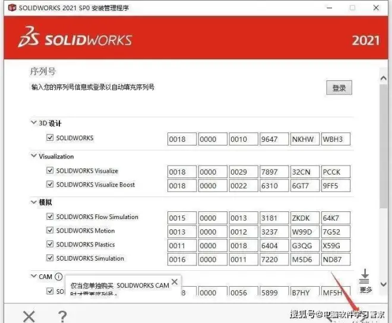Click the vertical scrollbar thumb
Image resolution: width=392 pixels, height=323 pixels.
coord(383,146)
